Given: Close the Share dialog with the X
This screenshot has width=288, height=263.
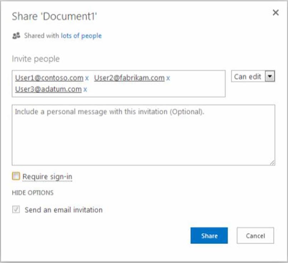Looking at the screenshot, I should pos(275,13).
